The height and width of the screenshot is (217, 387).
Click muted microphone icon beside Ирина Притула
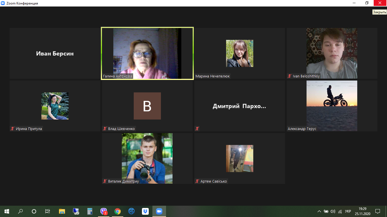tap(12, 129)
